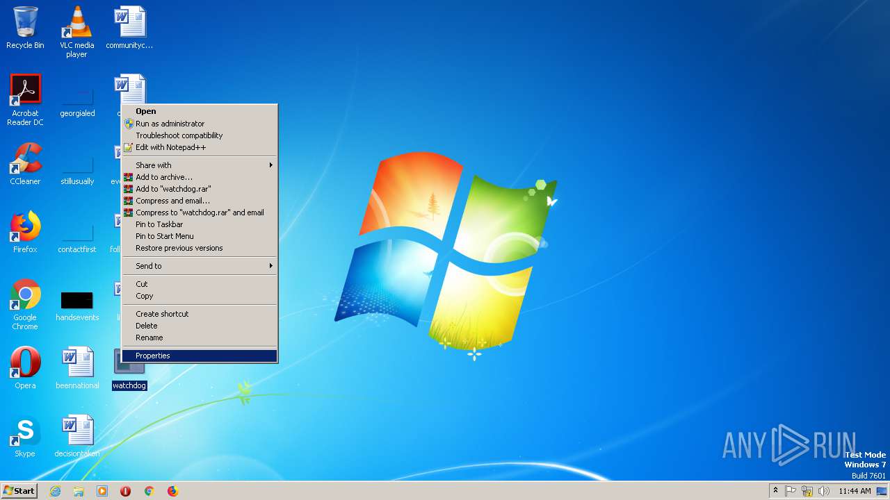This screenshot has width=890, height=500.
Task: Open Internet Explorer from the taskbar
Action: point(55,491)
